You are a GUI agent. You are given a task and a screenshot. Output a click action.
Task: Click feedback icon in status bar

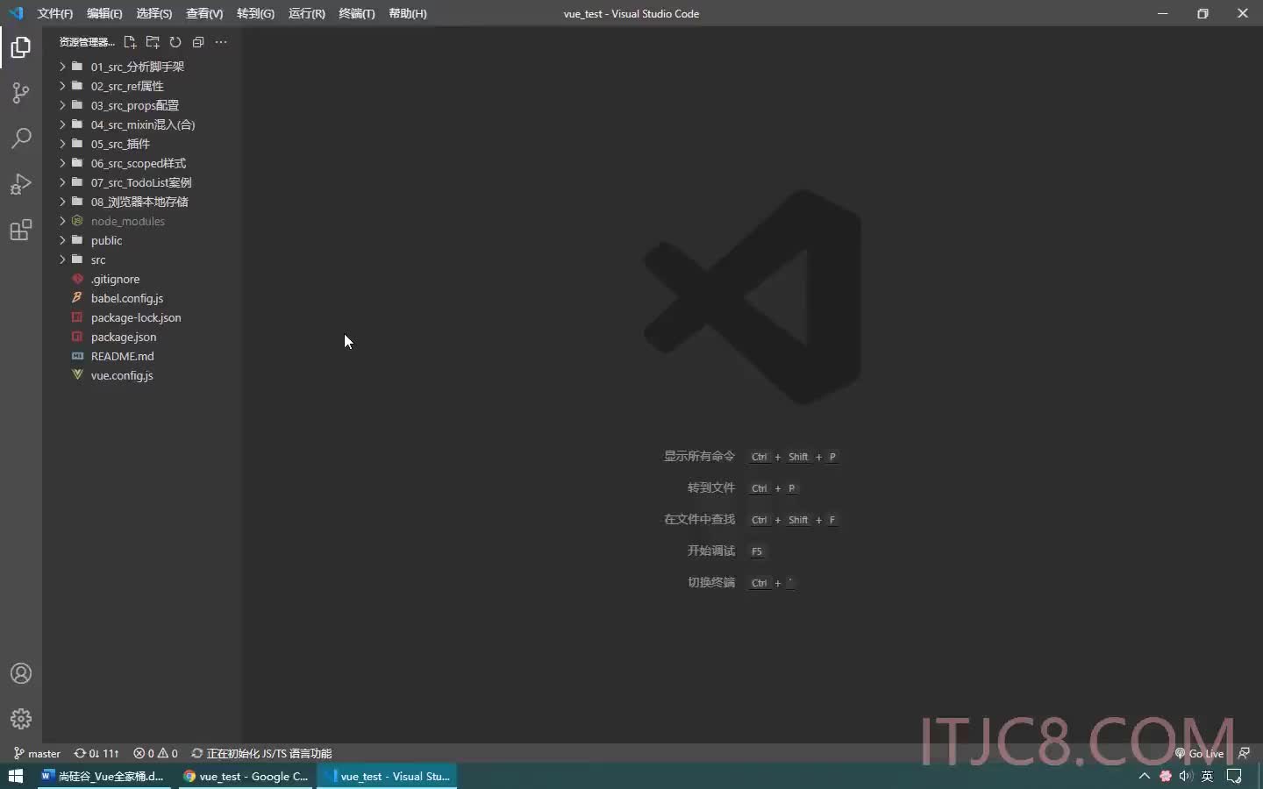[1244, 753]
